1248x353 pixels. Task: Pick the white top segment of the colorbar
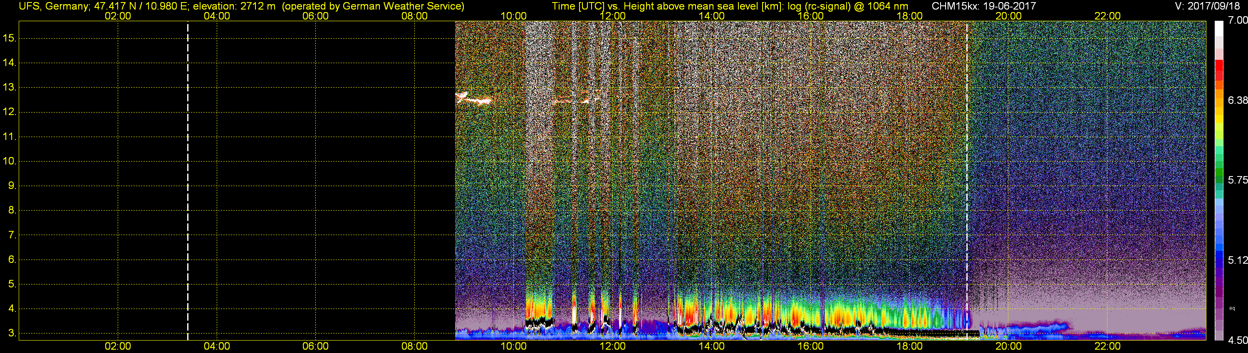[x=1219, y=29]
